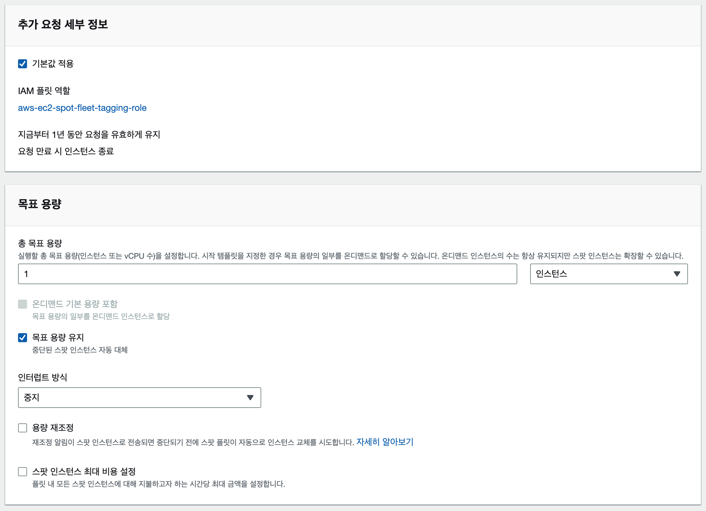Click disabled 온디맨드 기본 용량 포함 checkbox
This screenshot has width=706, height=511.
coord(23,304)
